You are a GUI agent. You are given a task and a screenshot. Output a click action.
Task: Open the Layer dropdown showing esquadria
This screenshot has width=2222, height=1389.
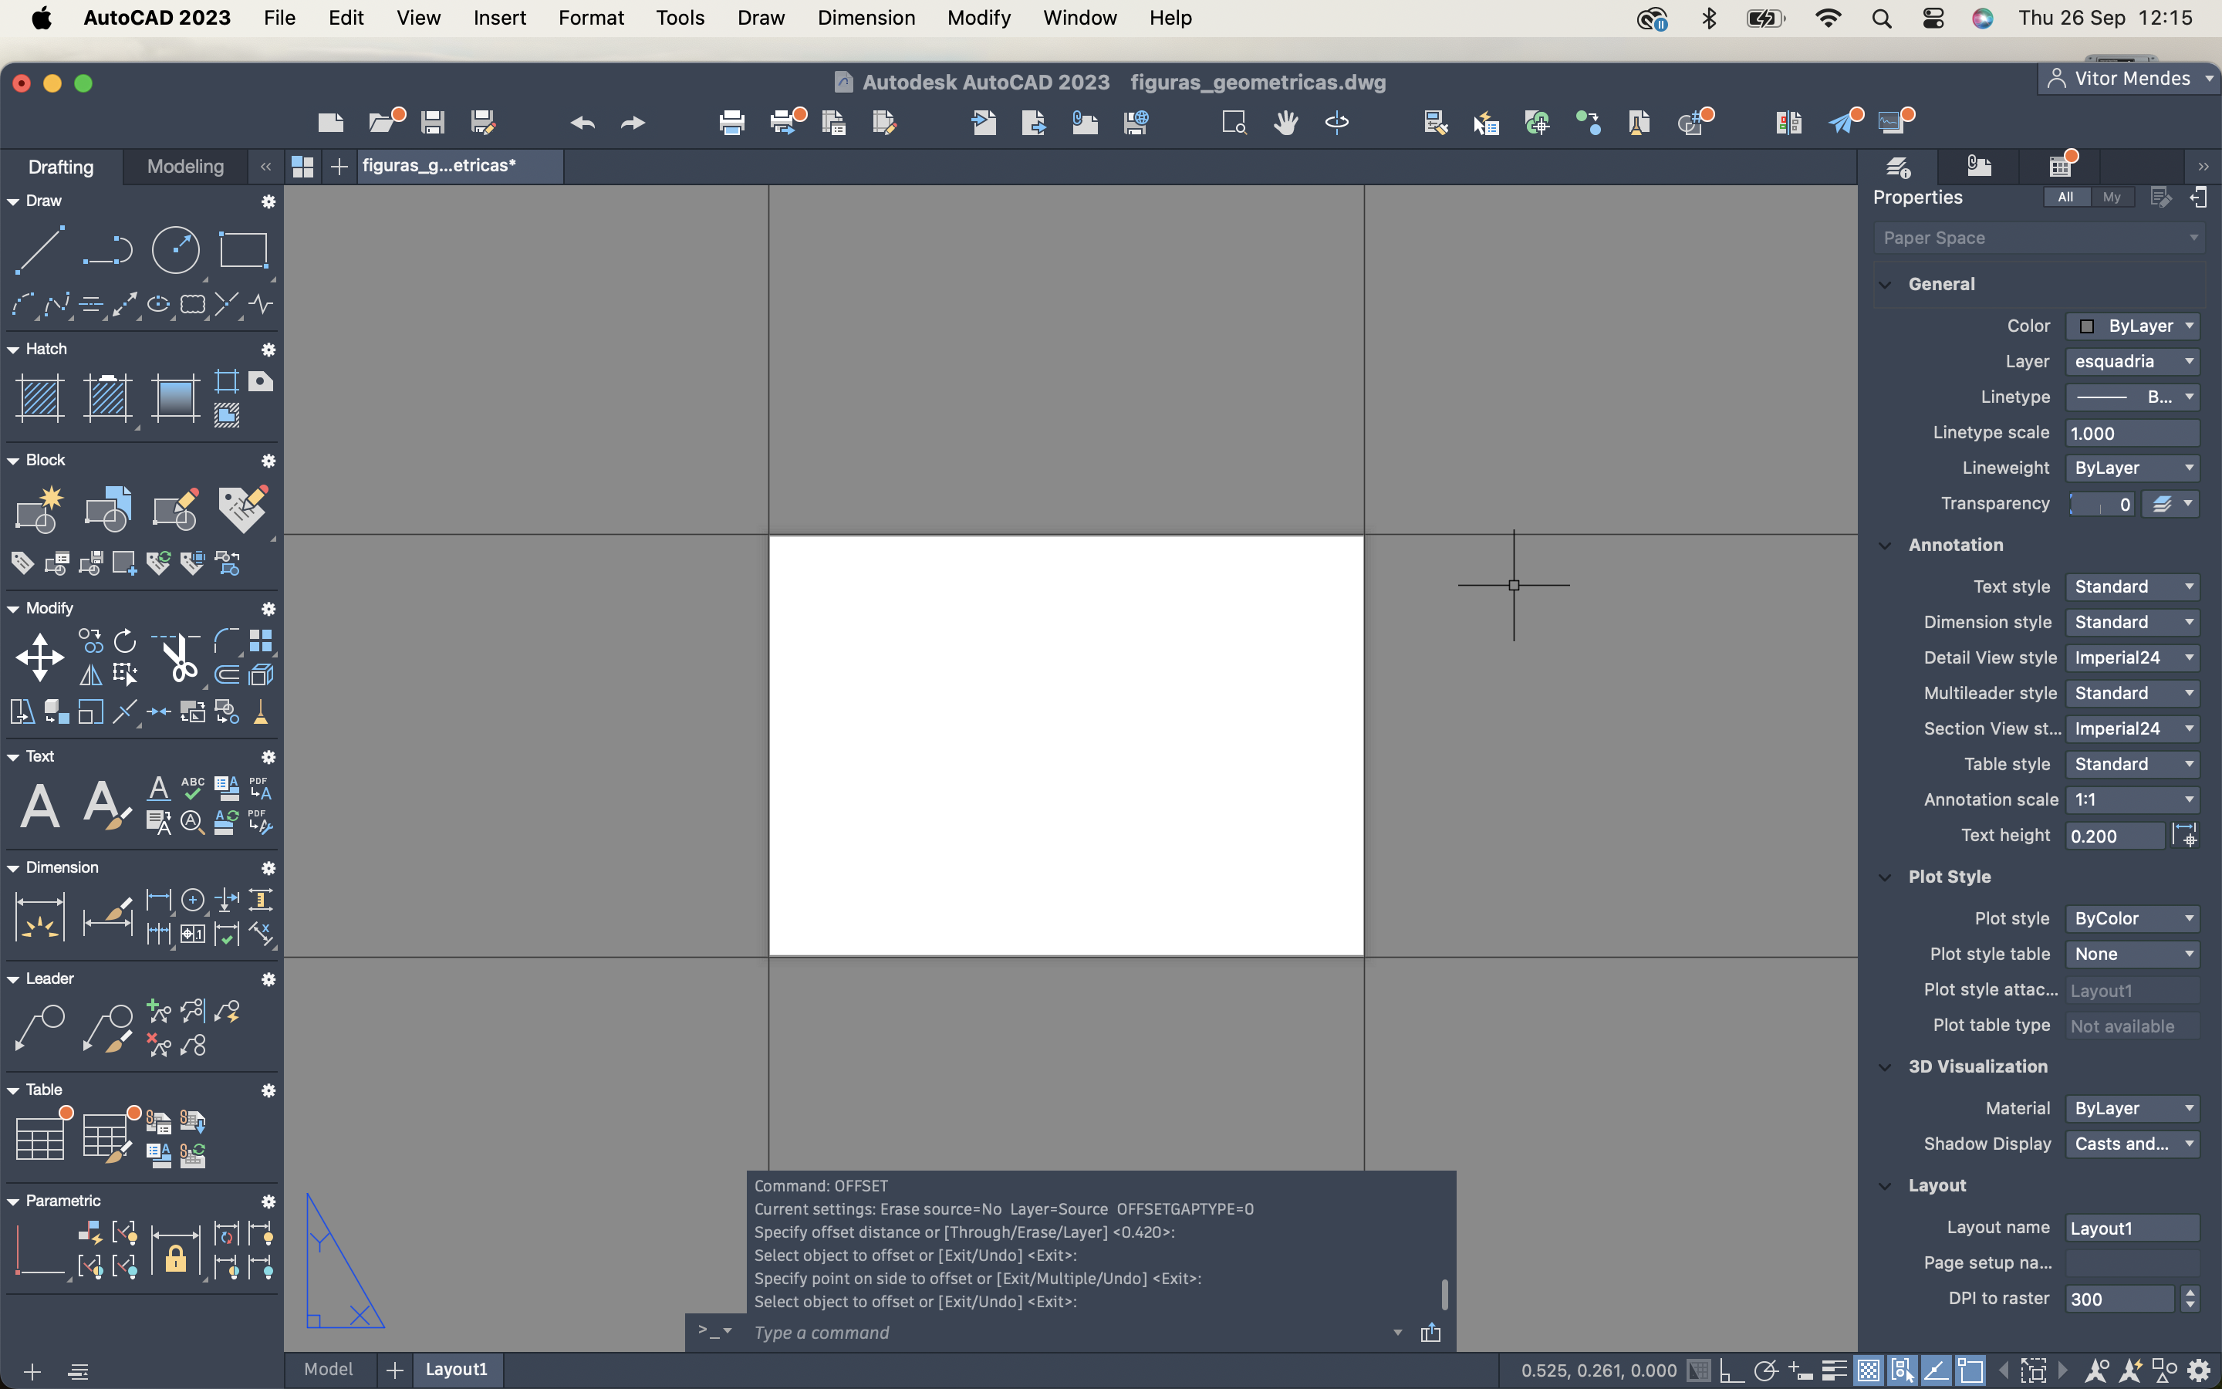[x=2132, y=362]
